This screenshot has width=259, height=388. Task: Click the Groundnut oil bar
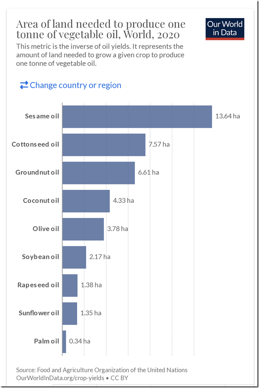[x=99, y=172]
